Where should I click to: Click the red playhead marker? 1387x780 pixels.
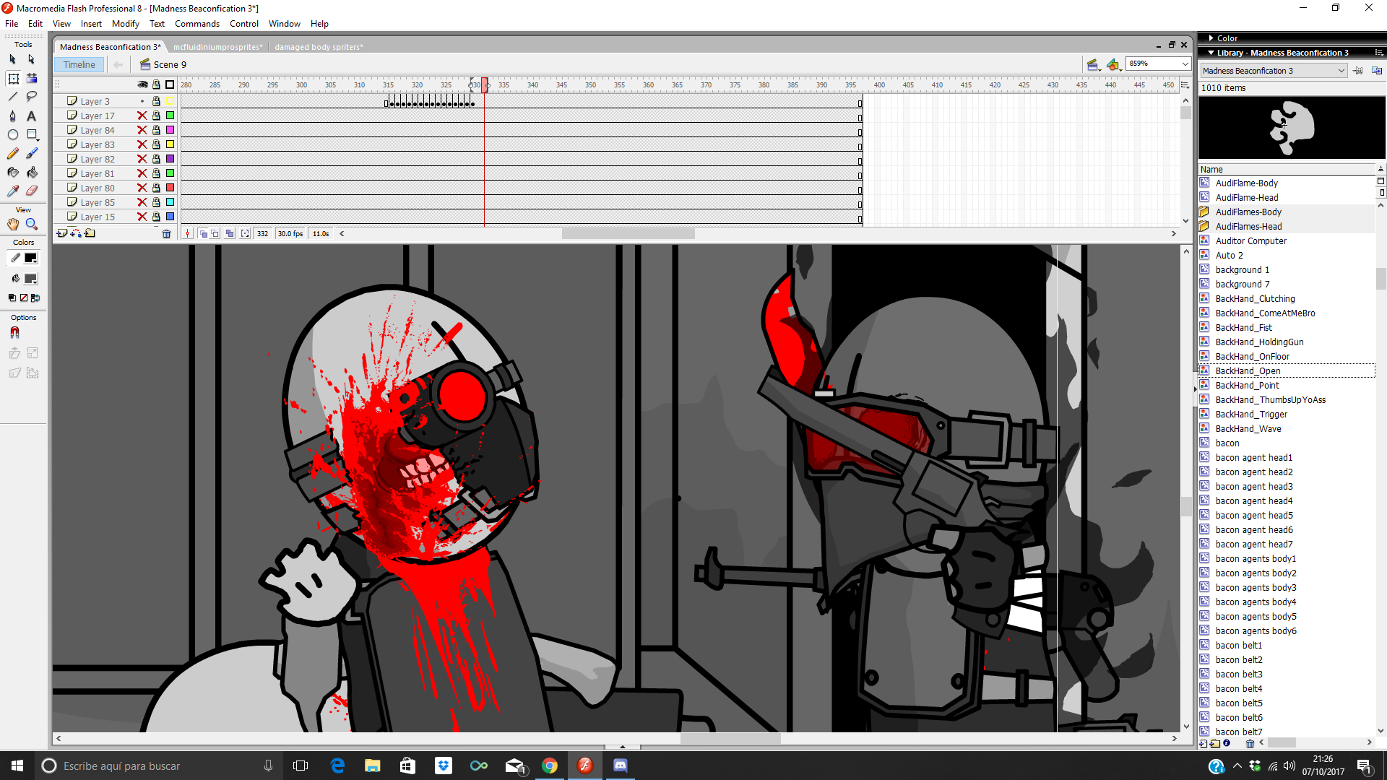(x=485, y=85)
